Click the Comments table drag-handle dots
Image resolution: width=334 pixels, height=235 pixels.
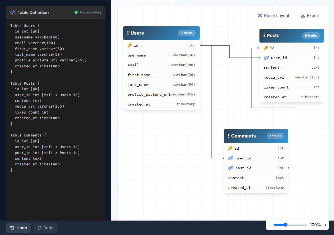229,136
